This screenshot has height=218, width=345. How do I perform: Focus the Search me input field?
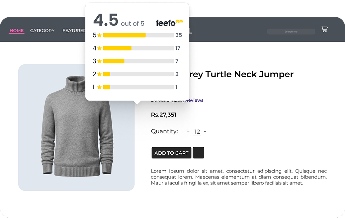(x=291, y=32)
